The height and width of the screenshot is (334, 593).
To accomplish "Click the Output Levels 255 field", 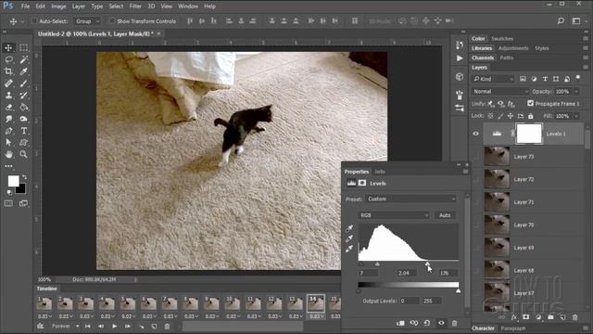I will 431,301.
